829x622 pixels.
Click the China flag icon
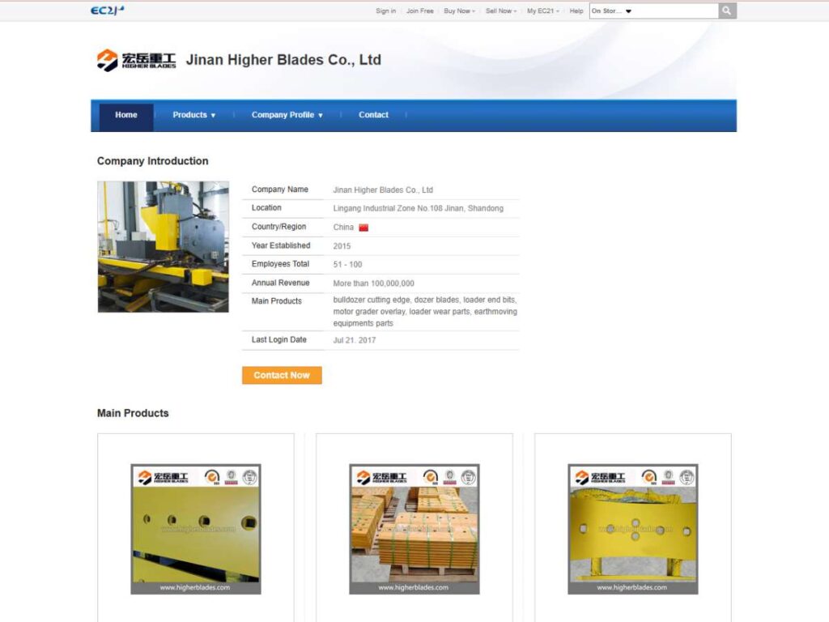click(x=363, y=228)
